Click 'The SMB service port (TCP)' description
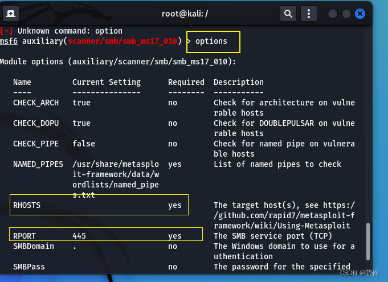Viewport: 388px width, 282px height. (273, 236)
